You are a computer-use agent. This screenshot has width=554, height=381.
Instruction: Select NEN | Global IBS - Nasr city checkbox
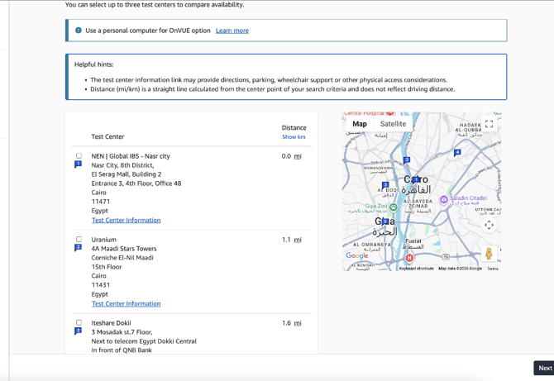(x=79, y=155)
